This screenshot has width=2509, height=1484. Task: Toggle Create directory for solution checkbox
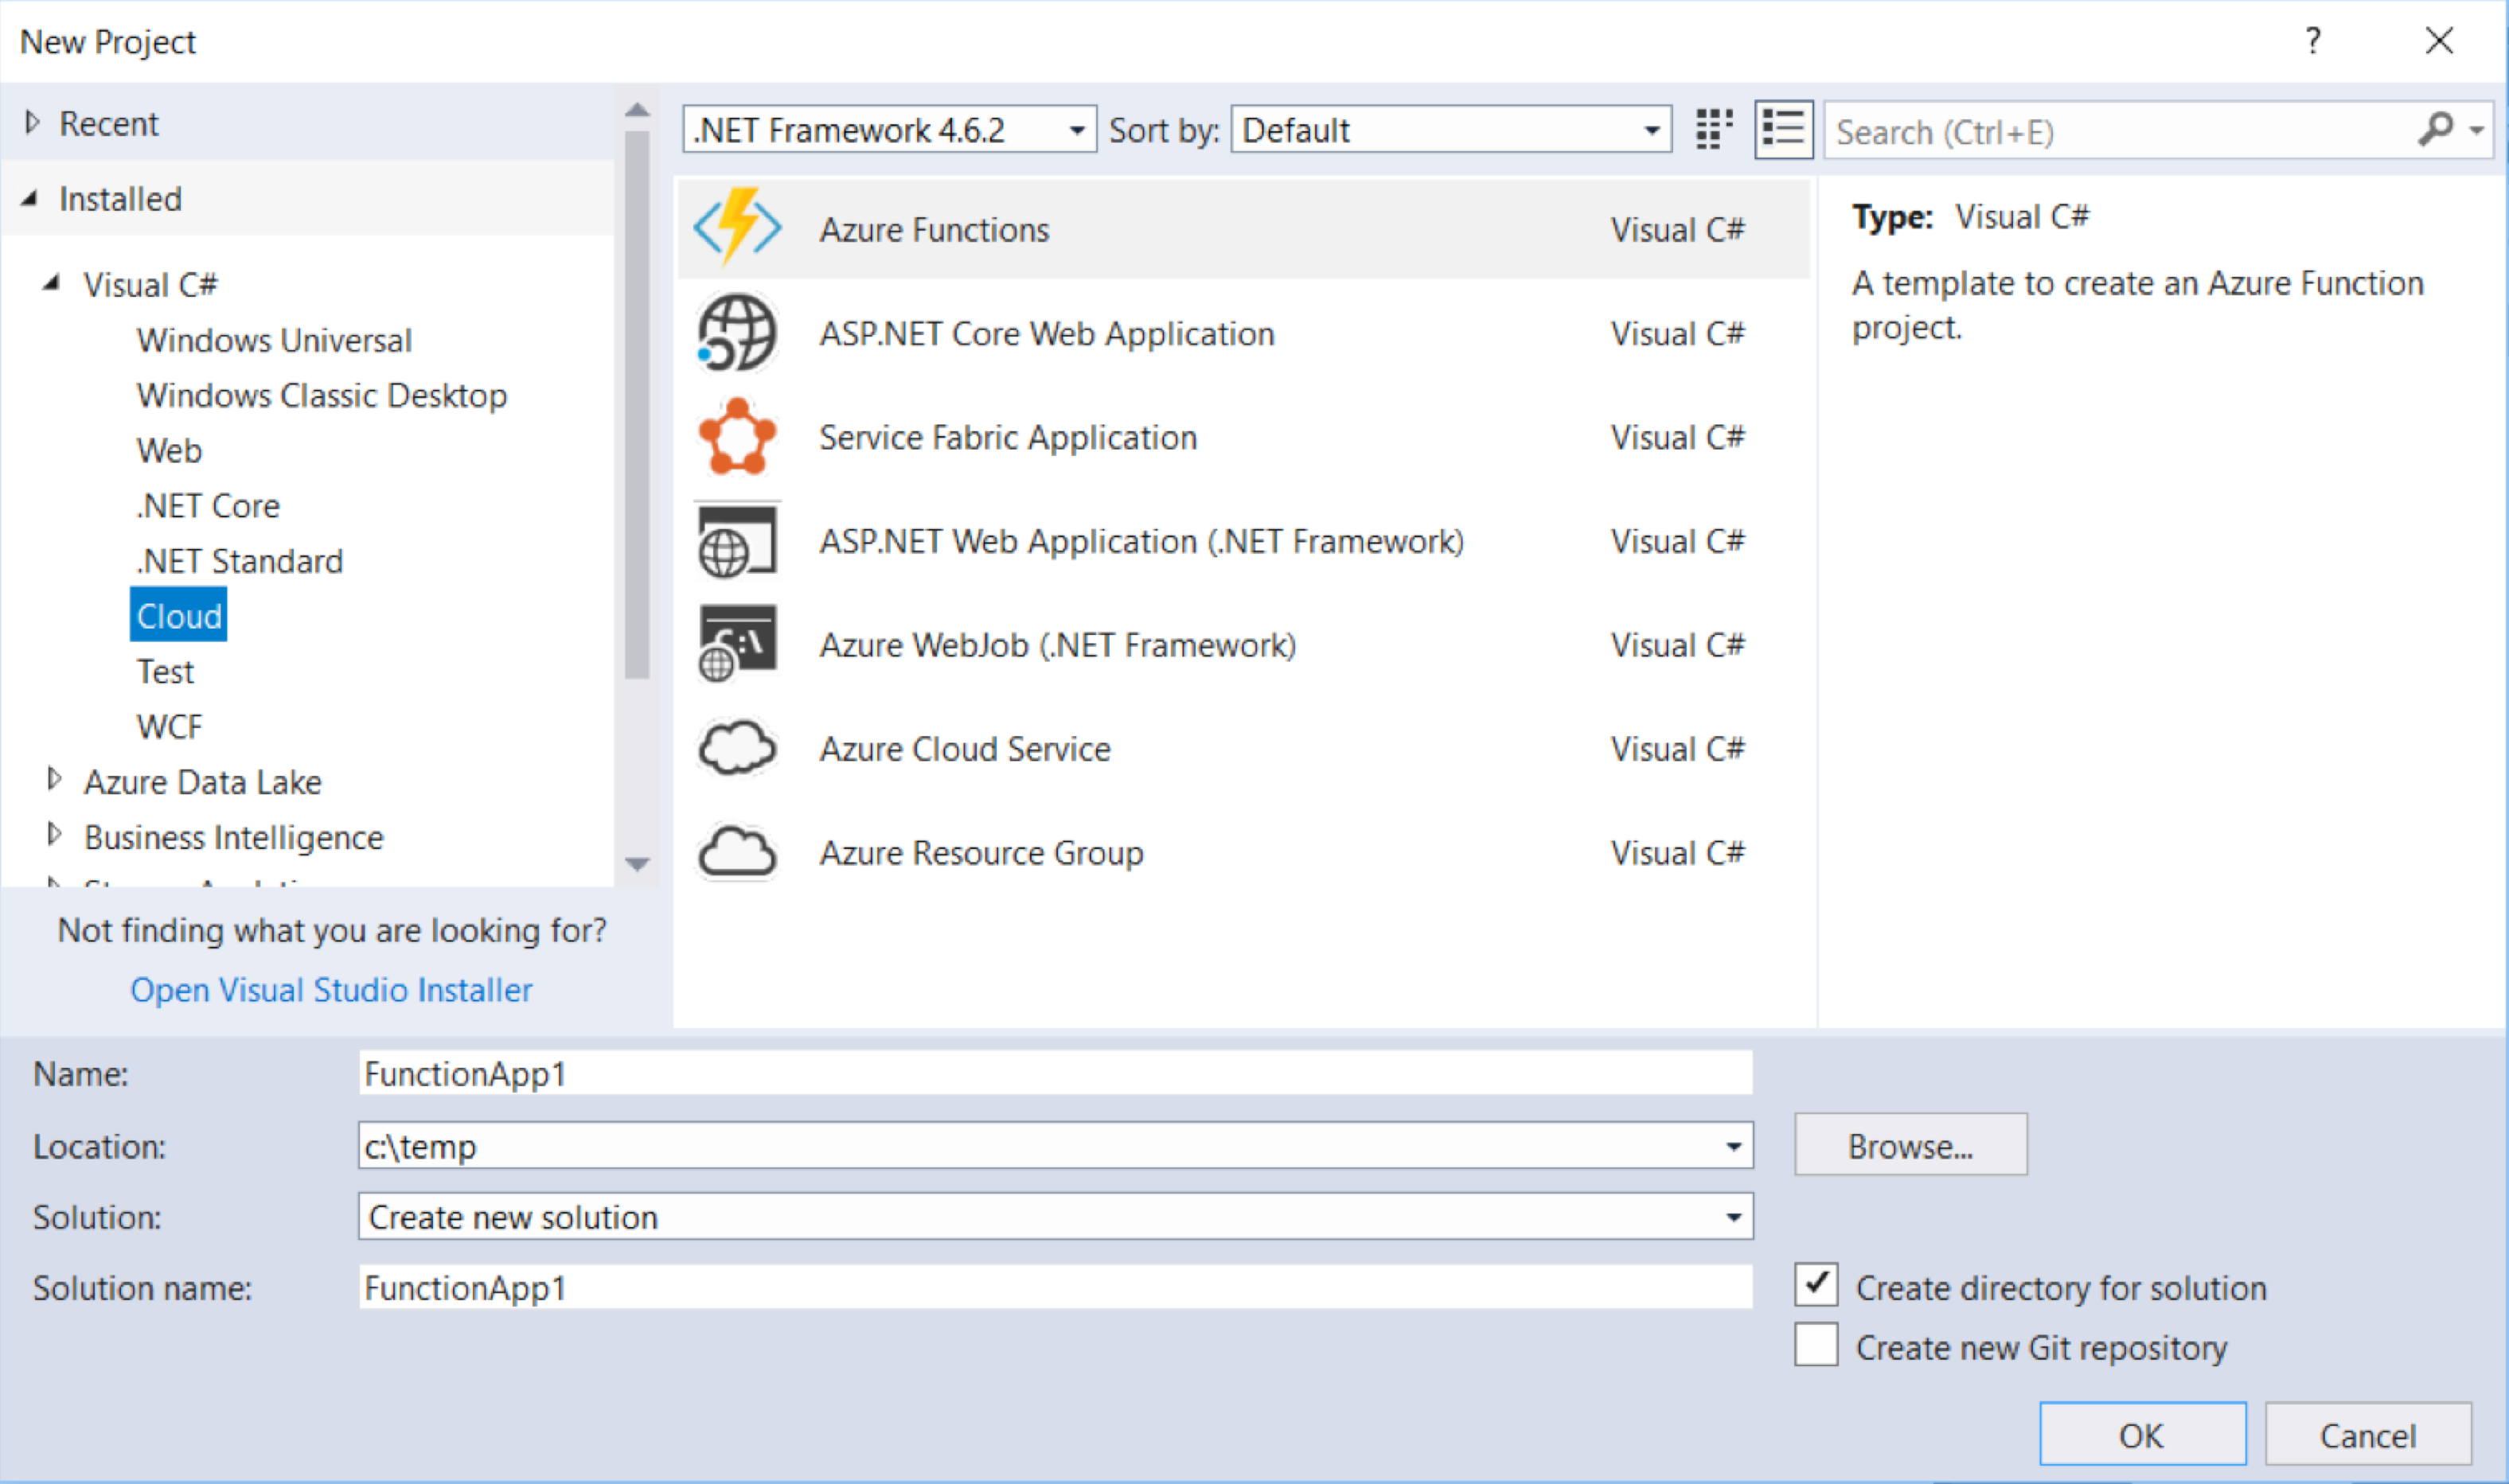1816,1285
